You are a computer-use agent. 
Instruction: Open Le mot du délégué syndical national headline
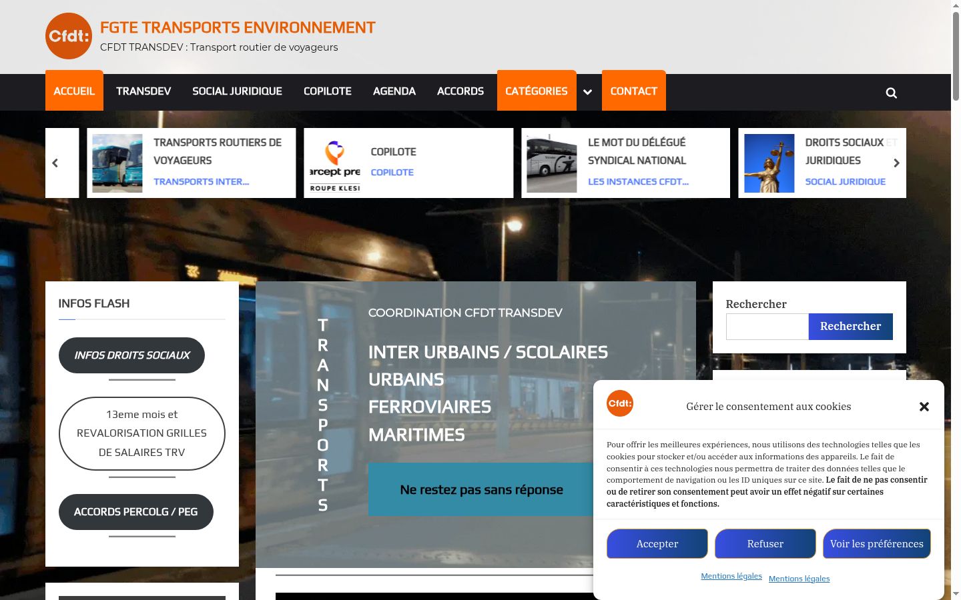click(x=637, y=151)
